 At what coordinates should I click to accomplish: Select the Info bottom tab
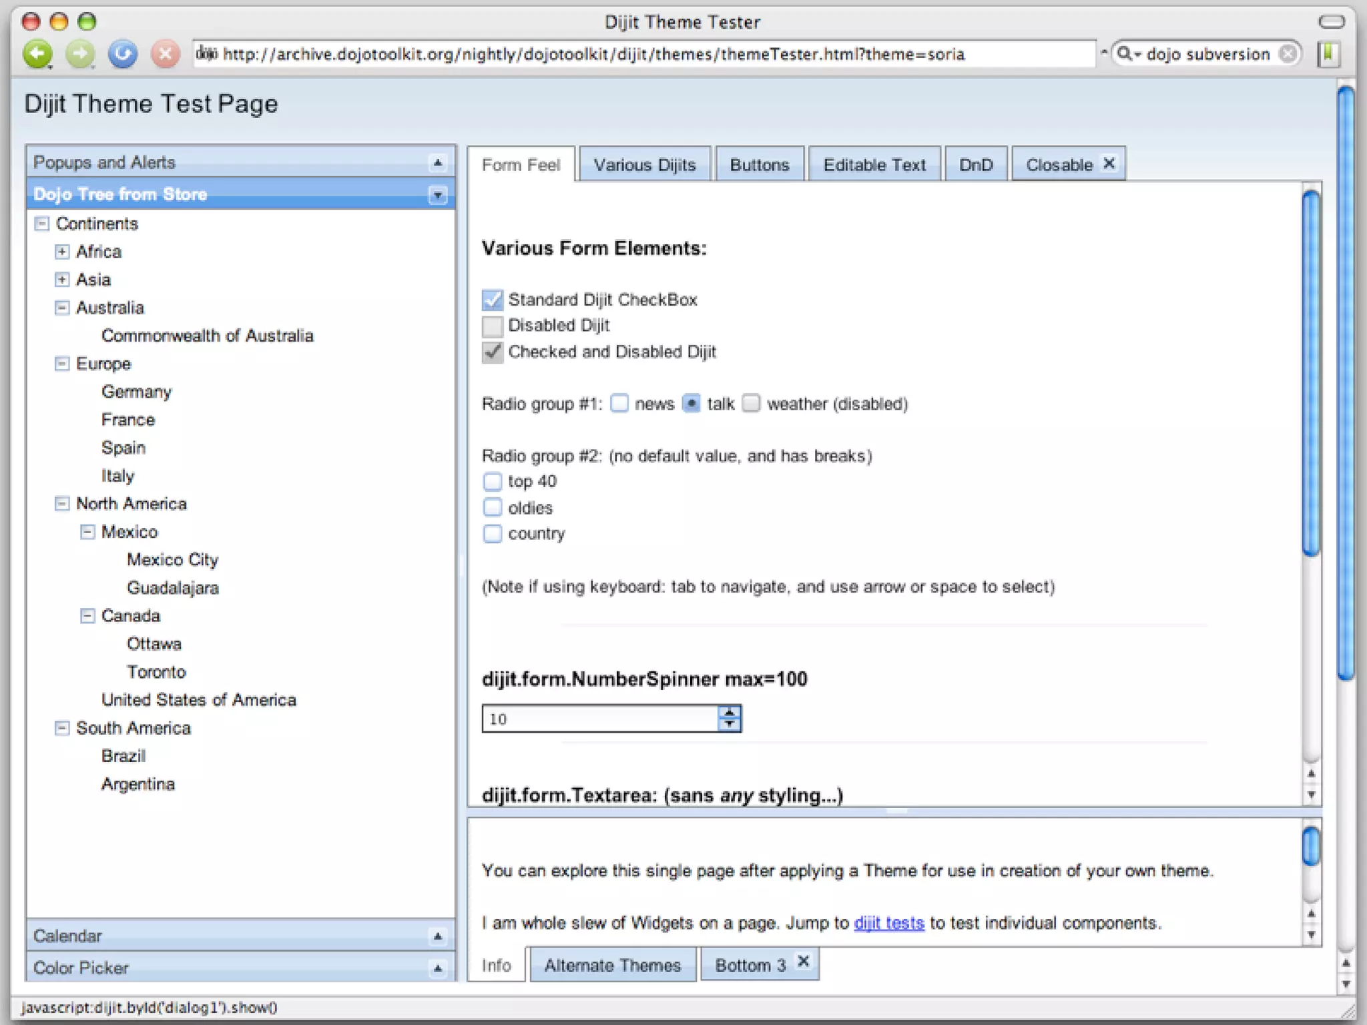[x=497, y=965]
